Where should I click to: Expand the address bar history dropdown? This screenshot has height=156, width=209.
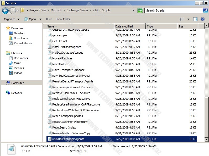click(134, 10)
